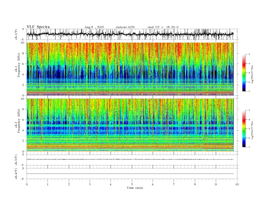Select the date text "Aug.8 , 2015"
267x207 pixels.
click(x=94, y=27)
